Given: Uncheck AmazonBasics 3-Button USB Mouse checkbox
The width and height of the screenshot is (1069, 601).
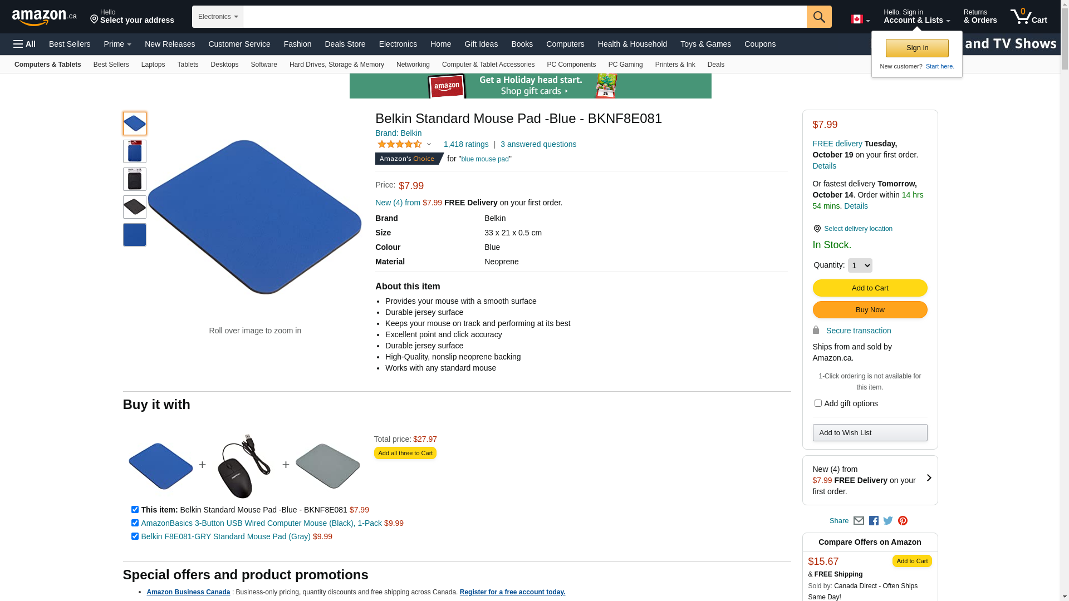Looking at the screenshot, I should click(135, 523).
